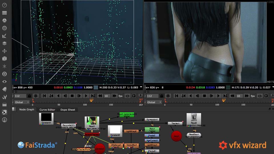Select the Read1 node thumbnail in Node Graph
Viewport: 274px width, 154px height.
click(x=92, y=121)
